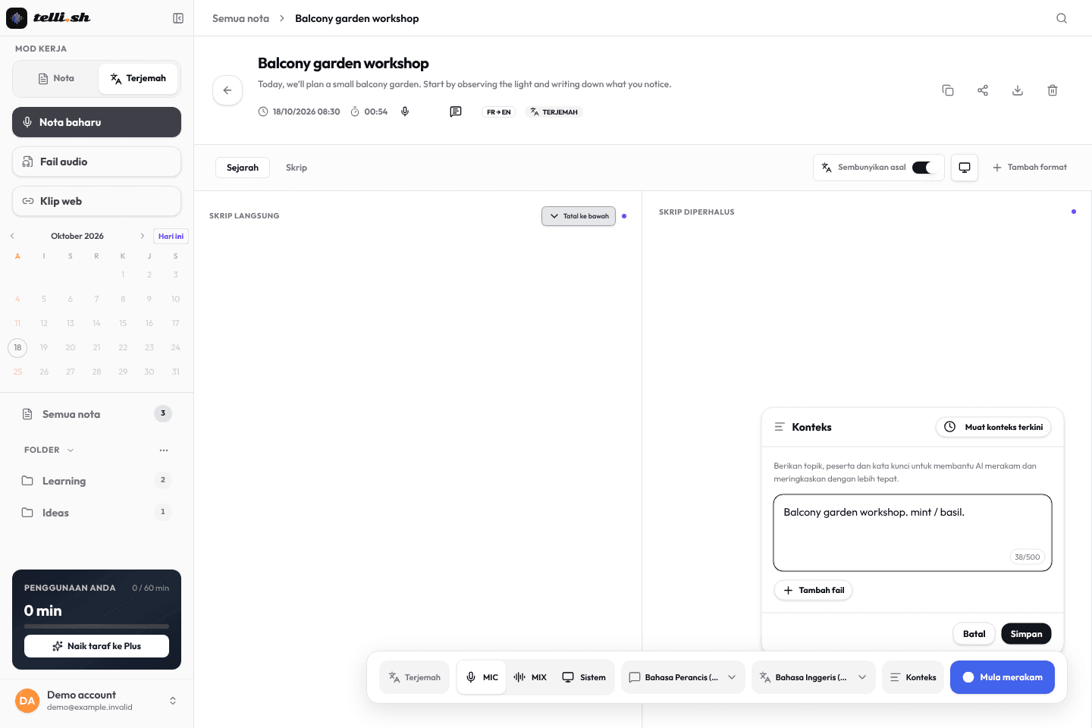Open the monitor display view icon
Image resolution: width=1092 pixels, height=728 pixels.
click(965, 168)
